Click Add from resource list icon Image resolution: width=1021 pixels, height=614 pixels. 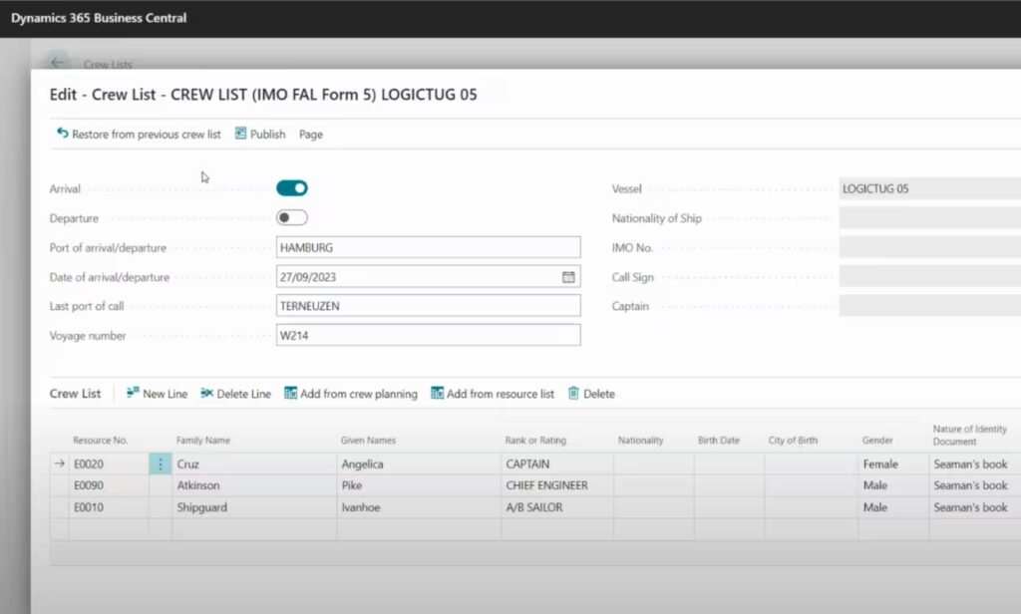438,394
